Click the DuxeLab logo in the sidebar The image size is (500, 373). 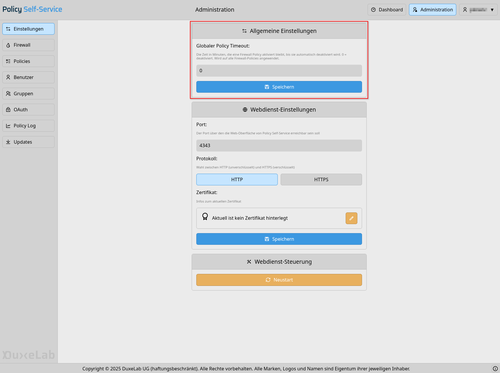[29, 355]
